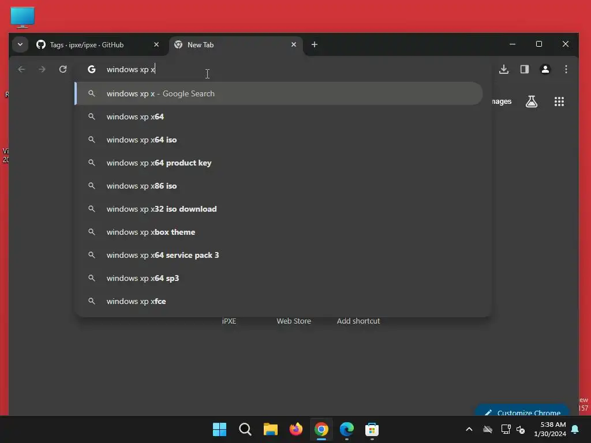Image resolution: width=591 pixels, height=443 pixels.
Task: Open the Downloads icon in the toolbar
Action: click(504, 69)
